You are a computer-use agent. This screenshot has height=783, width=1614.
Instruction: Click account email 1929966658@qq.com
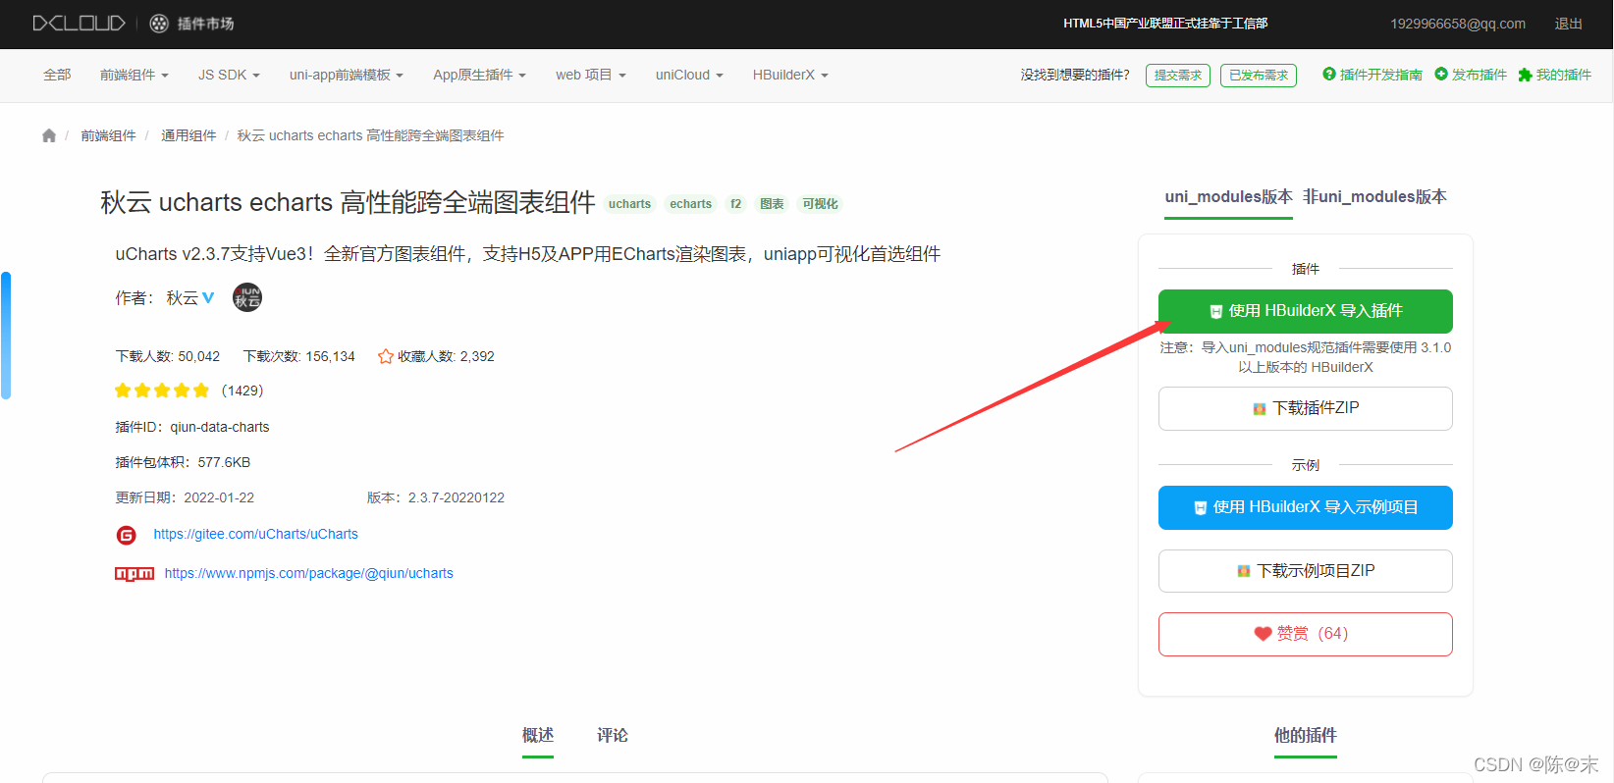(1458, 24)
